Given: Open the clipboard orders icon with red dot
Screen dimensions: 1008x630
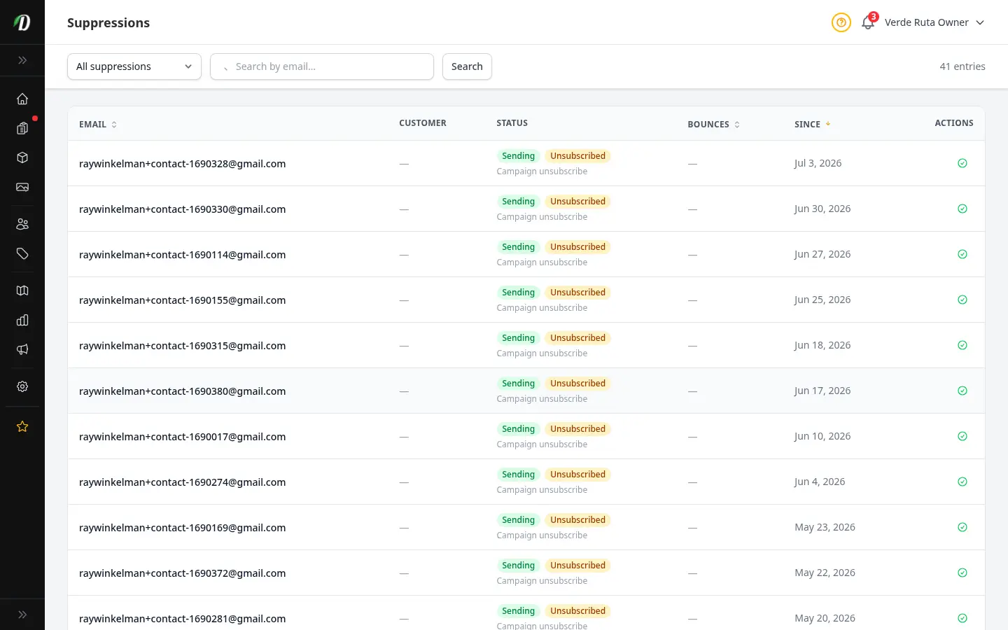Looking at the screenshot, I should point(22,128).
